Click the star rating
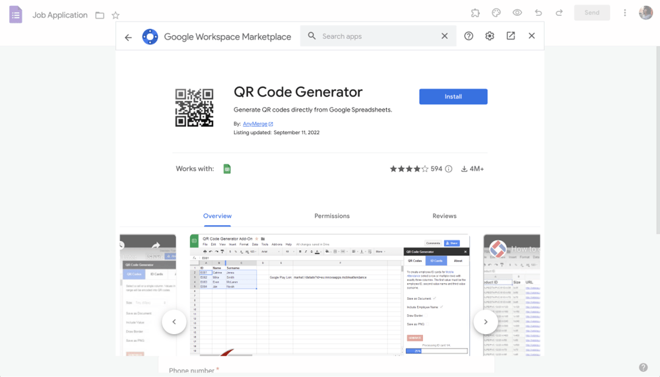Screen dimensions: 660x377 409,169
